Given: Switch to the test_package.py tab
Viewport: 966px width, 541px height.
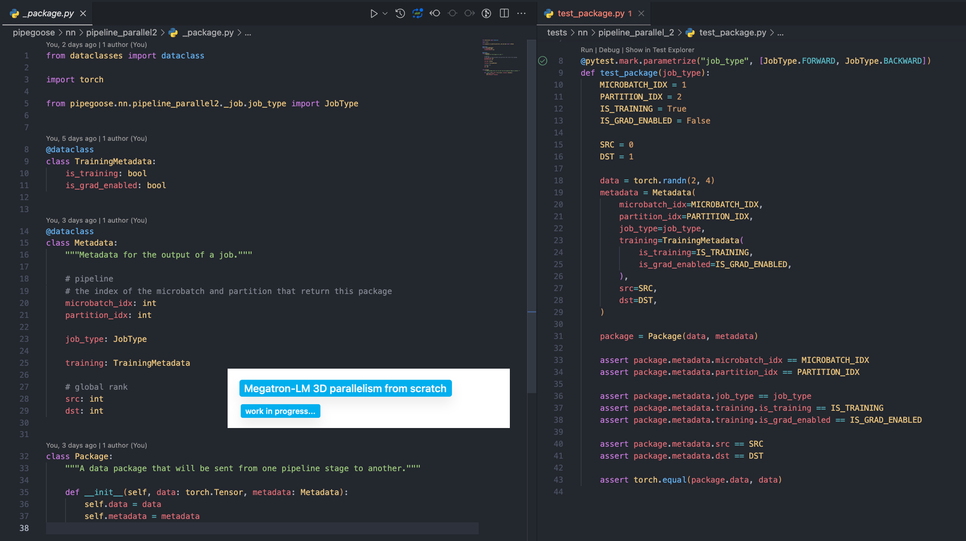Looking at the screenshot, I should pos(590,13).
